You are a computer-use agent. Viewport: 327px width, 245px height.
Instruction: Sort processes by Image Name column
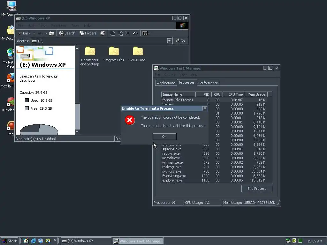pyautogui.click(x=178, y=94)
